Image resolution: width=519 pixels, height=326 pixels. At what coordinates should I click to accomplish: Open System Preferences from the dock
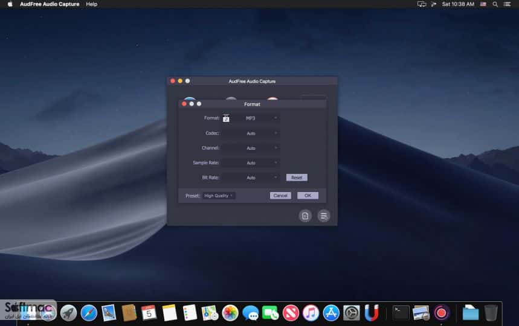point(351,313)
